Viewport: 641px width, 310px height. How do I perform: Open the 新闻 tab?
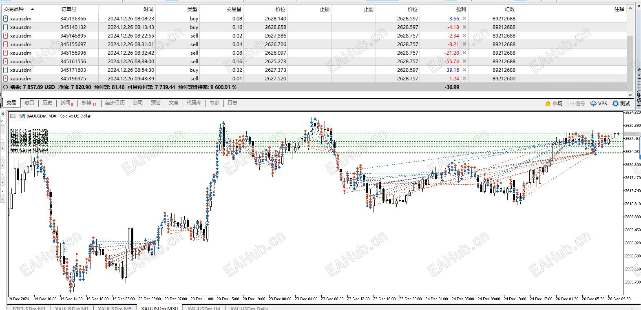click(66, 103)
